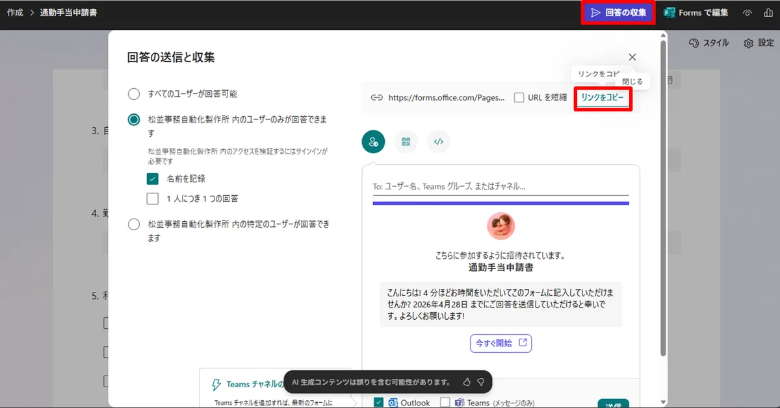This screenshot has height=408, width=780.
Task: Open Forms で編集 in the header
Action: pyautogui.click(x=695, y=12)
